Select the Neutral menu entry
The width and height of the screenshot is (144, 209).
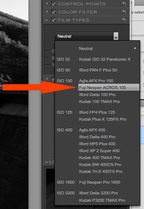86,48
